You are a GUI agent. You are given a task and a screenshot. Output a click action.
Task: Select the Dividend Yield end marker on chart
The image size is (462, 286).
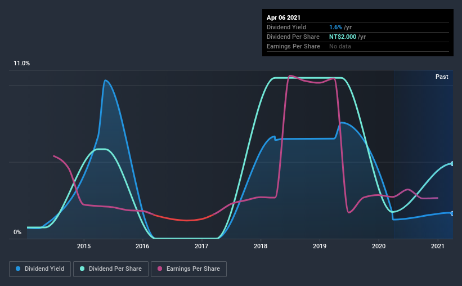coord(452,213)
